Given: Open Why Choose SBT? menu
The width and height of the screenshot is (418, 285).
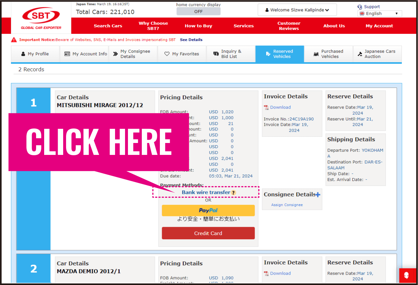Looking at the screenshot, I should (153, 26).
